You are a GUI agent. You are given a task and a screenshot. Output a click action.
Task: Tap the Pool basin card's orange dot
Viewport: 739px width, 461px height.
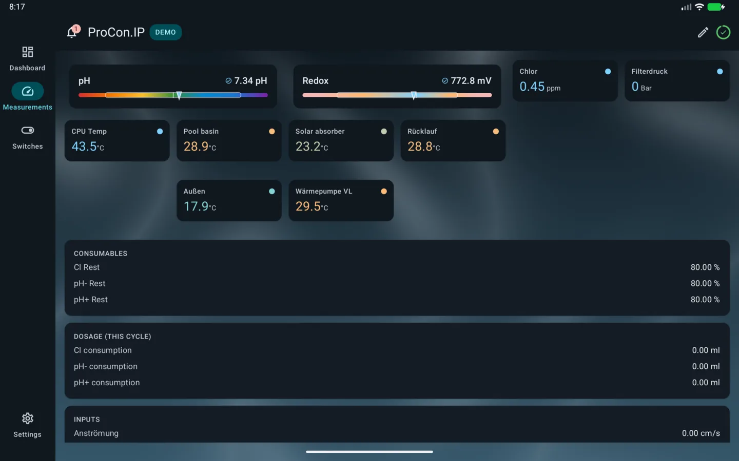click(271, 132)
